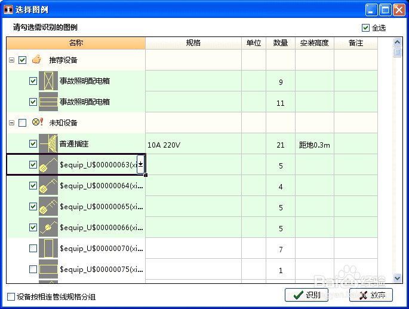Click the symbol thumbnail for $equip_U$00000064

tap(48, 185)
